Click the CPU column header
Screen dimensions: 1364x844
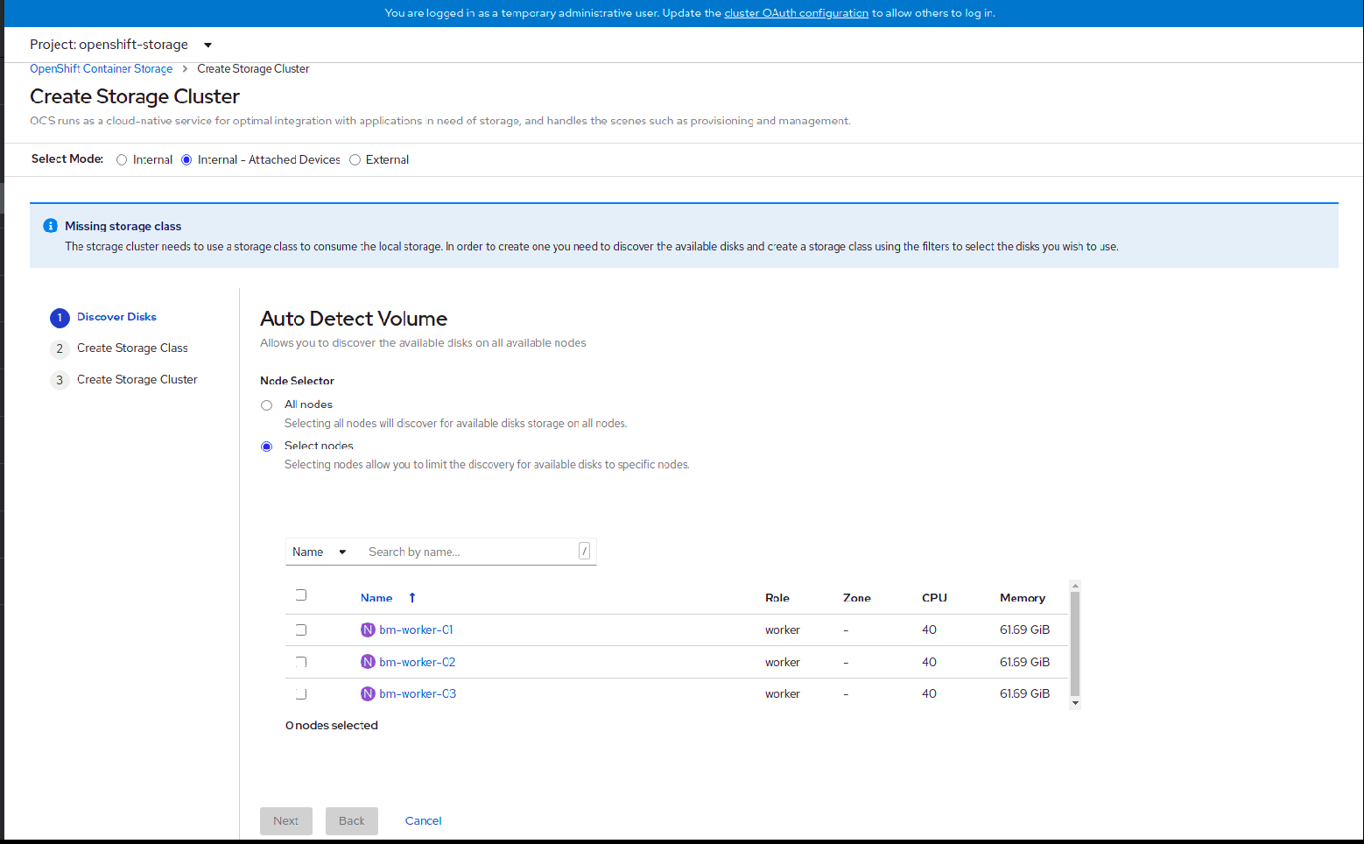point(935,598)
